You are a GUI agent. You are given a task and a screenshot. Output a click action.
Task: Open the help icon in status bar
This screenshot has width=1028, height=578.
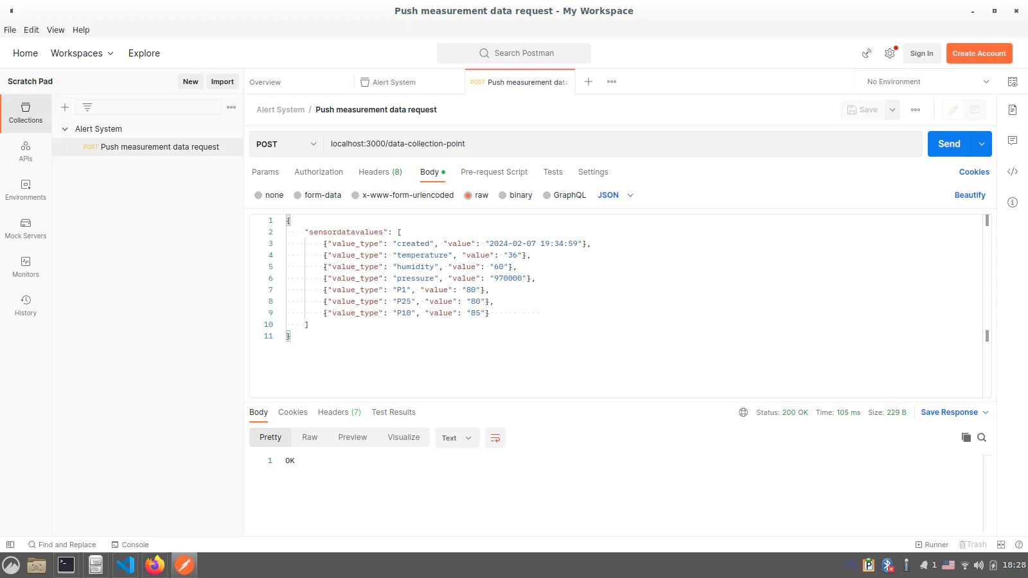[x=1019, y=545]
